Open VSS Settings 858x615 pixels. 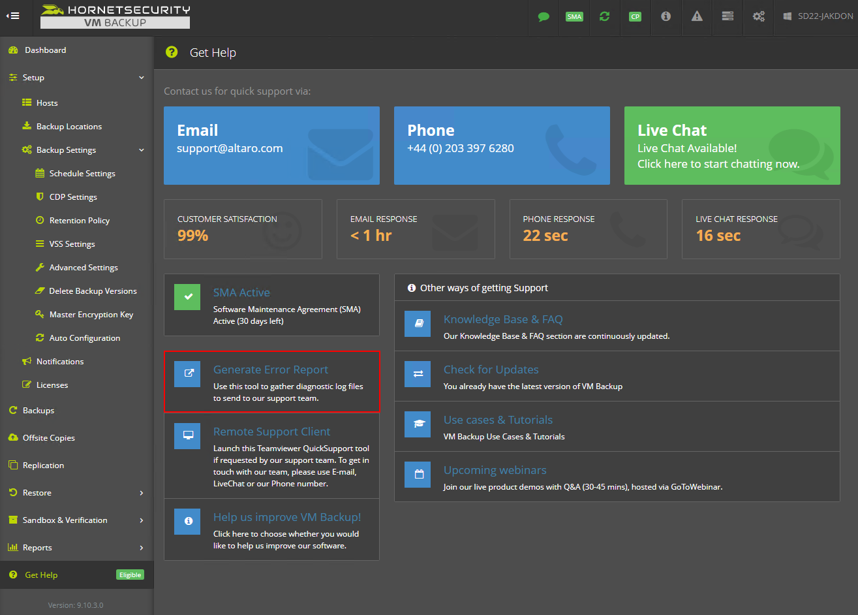72,244
